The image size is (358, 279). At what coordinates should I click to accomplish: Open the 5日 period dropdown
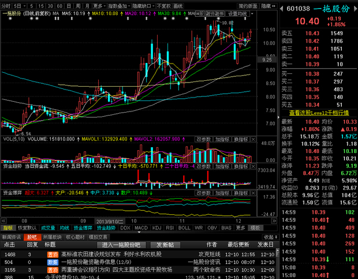point(20,6)
